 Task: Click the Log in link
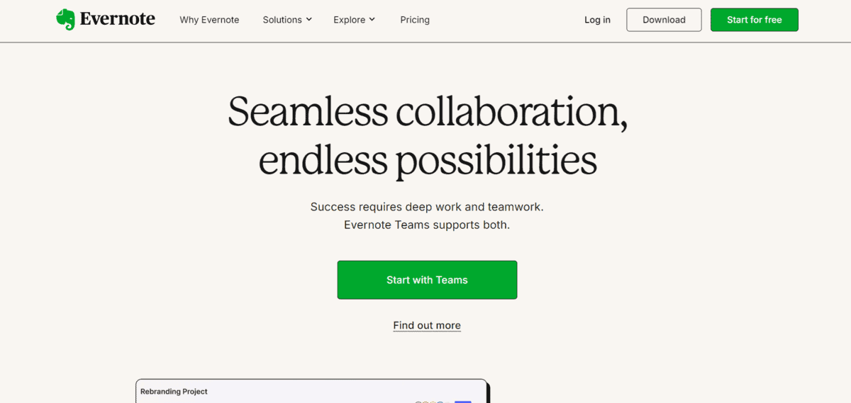click(x=597, y=20)
